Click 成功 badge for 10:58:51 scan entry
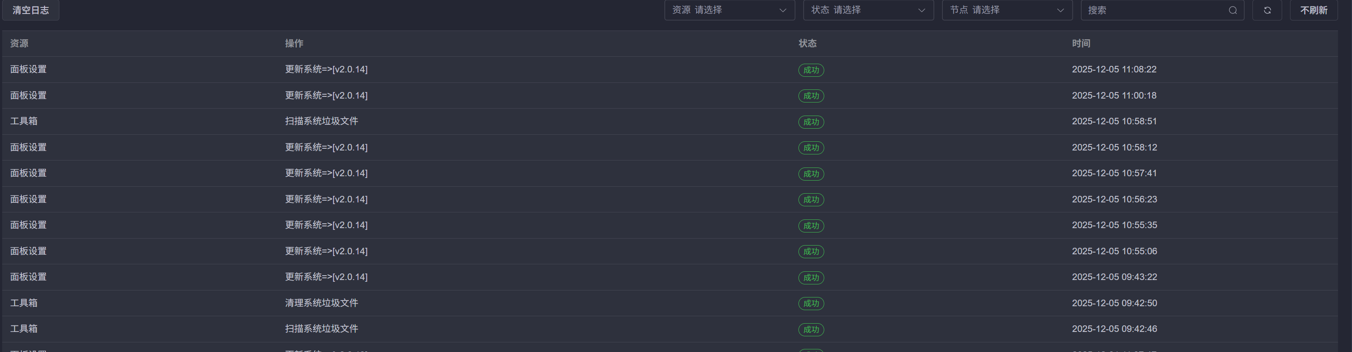The width and height of the screenshot is (1352, 352). [811, 122]
